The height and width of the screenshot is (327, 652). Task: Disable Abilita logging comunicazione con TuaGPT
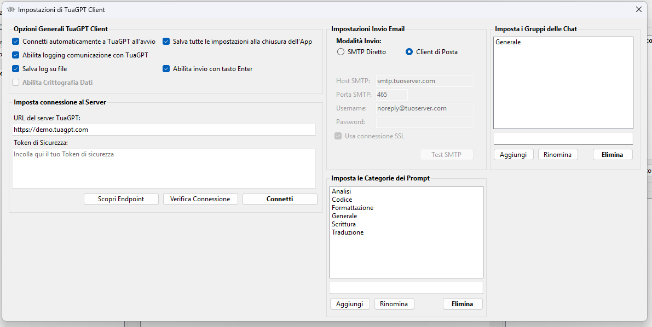coord(16,55)
